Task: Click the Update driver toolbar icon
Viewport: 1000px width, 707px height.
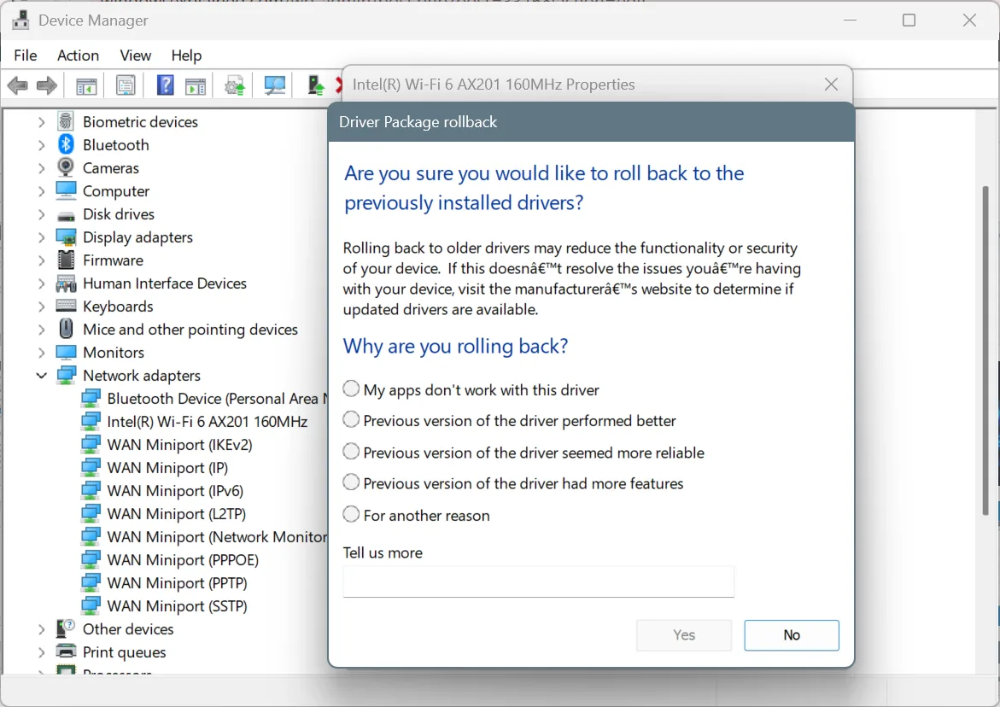Action: tap(235, 85)
